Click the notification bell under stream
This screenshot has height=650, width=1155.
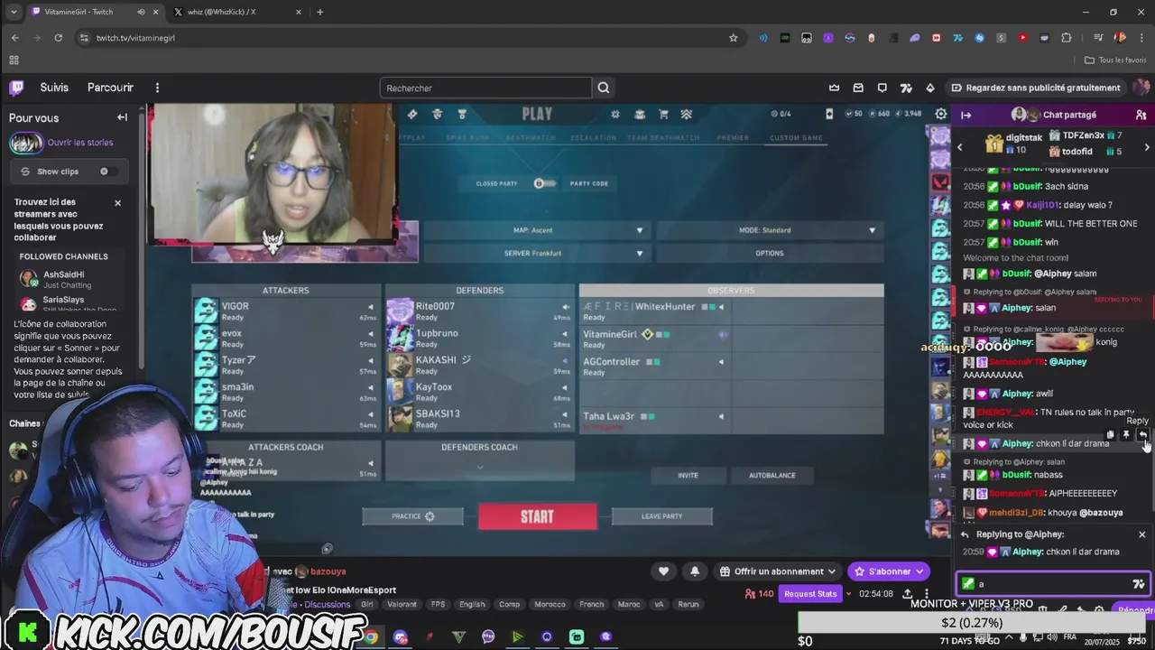pyautogui.click(x=695, y=571)
